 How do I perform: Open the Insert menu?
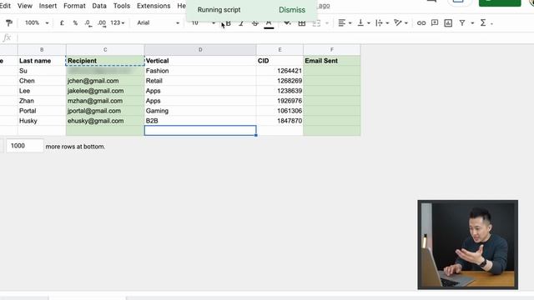point(48,6)
